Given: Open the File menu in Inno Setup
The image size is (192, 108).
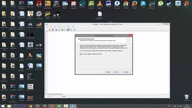Looking at the screenshot, I should pos(47,27).
